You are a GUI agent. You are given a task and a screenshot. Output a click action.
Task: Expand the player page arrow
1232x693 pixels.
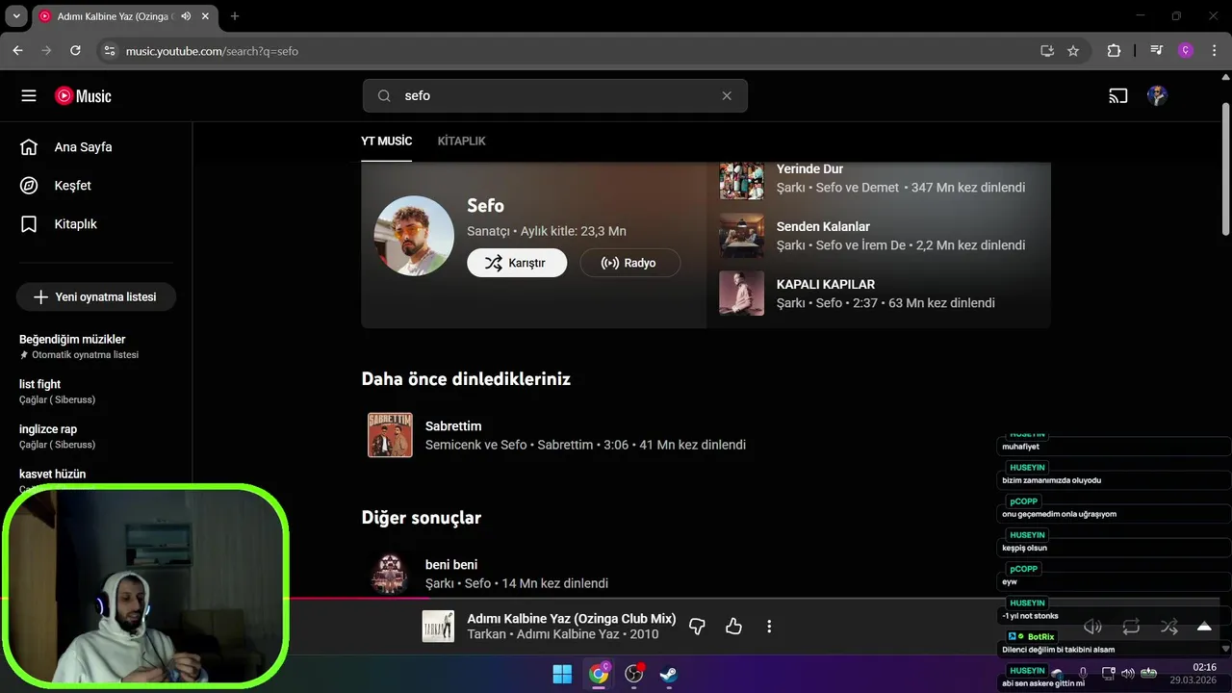1204,627
